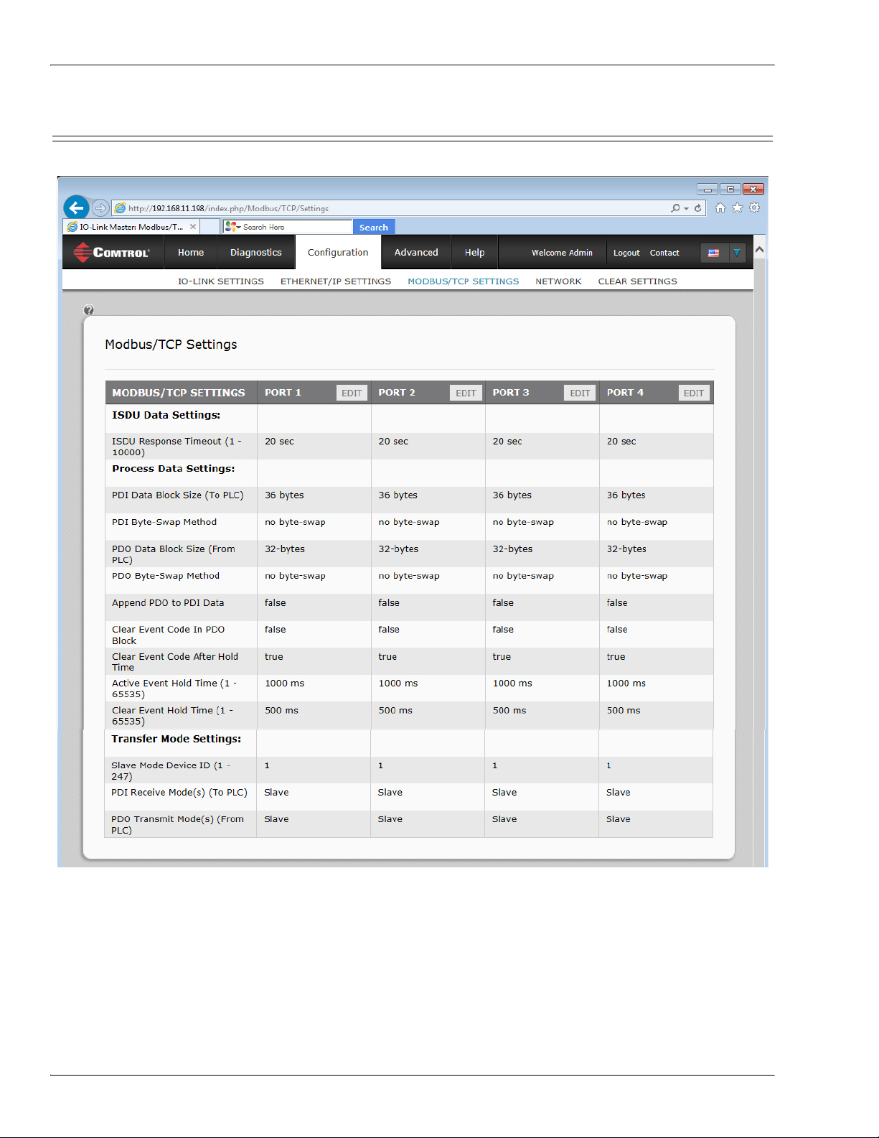This screenshot has height=1138, width=879.
Task: Click the Modbus/TCP Settings page title
Action: [x=171, y=345]
